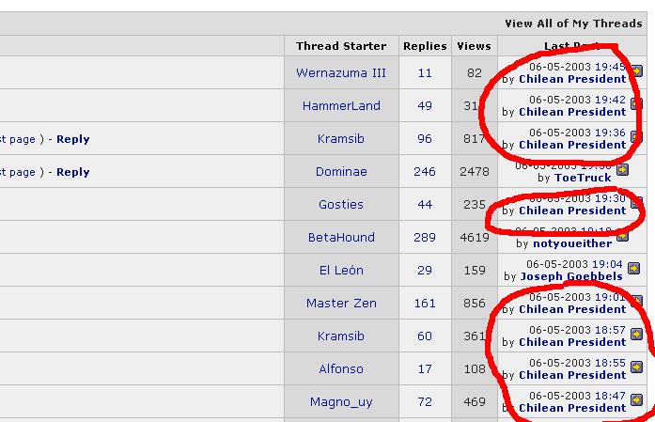Click last-post arrow icon in HammerLand row
The image size is (655, 422).
636,103
